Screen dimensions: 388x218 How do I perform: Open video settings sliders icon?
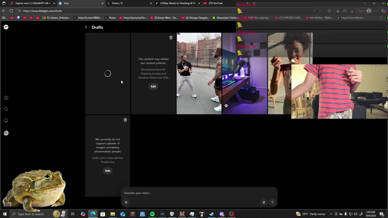(x=264, y=202)
